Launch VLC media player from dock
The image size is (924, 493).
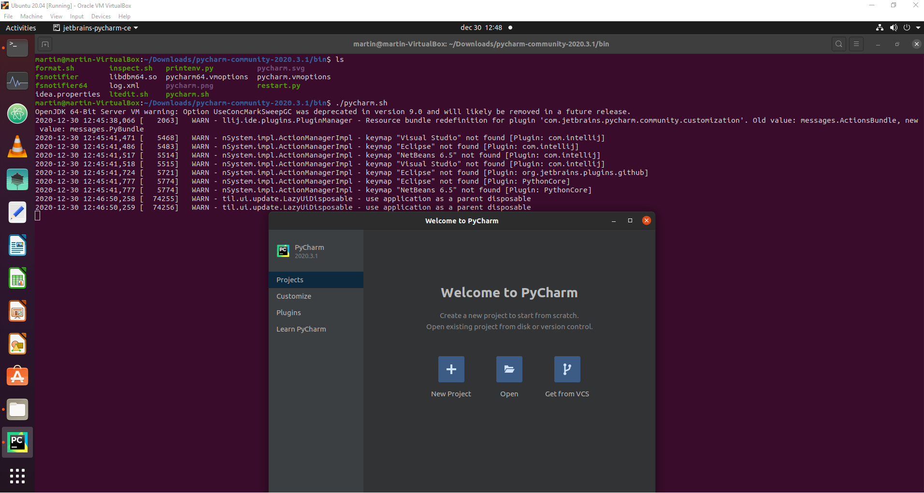17,146
